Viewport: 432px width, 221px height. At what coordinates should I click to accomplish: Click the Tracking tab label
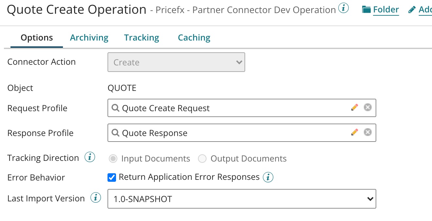click(141, 37)
